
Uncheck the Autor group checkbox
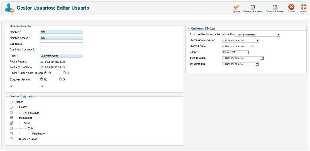pos(11,123)
